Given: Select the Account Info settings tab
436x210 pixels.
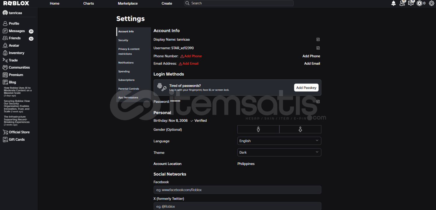Looking at the screenshot, I should [134, 32].
